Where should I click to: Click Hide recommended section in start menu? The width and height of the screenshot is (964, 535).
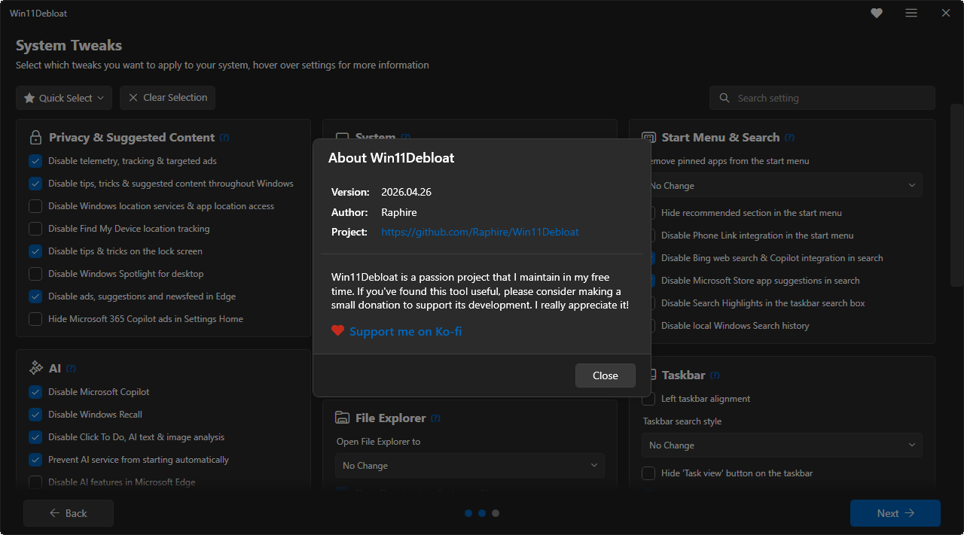pyautogui.click(x=752, y=213)
